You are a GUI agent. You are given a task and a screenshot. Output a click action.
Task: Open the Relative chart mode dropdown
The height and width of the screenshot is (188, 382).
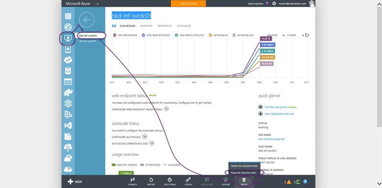click(276, 35)
